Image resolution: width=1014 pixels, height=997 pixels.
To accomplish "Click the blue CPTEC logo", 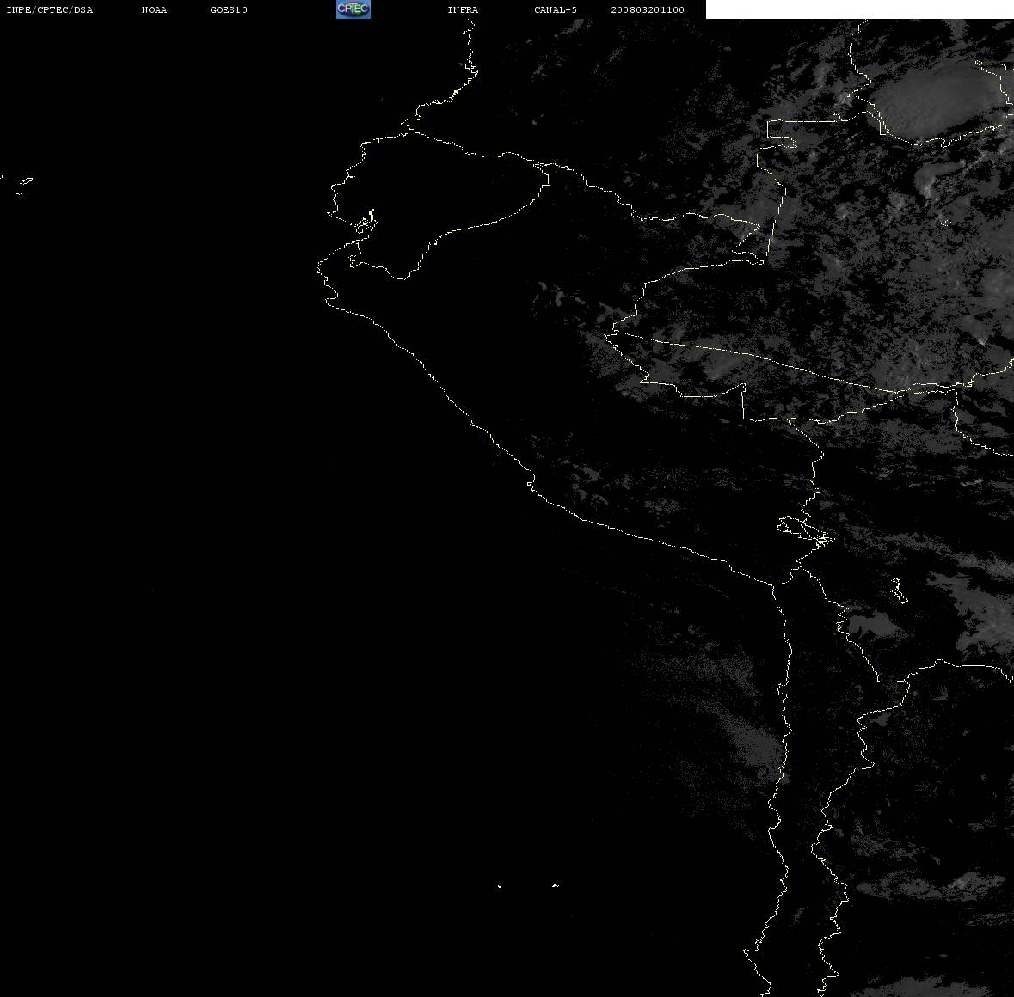I will (x=353, y=9).
